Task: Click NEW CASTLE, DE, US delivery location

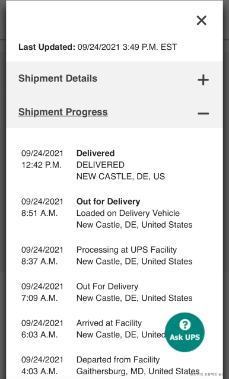Action: (120, 176)
